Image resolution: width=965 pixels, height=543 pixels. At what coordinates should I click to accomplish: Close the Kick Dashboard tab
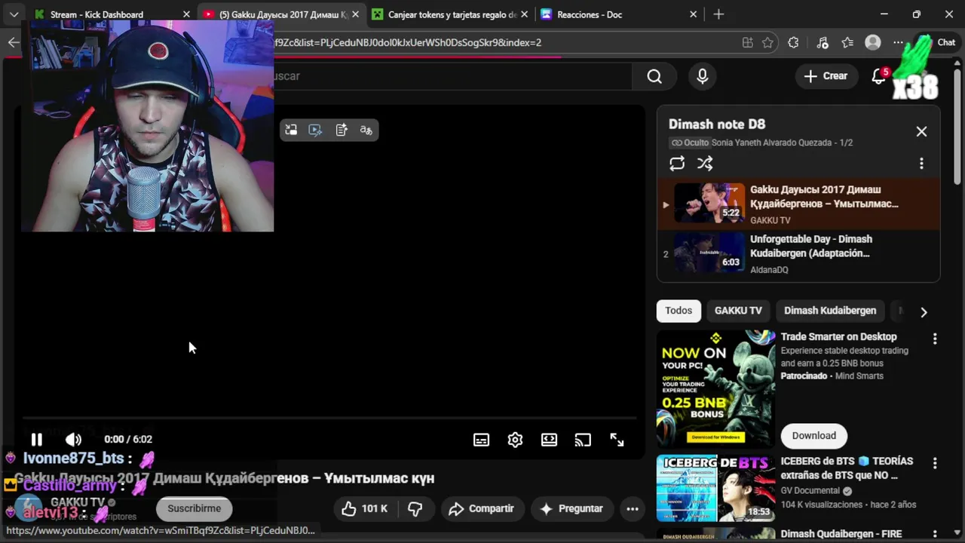coord(186,14)
